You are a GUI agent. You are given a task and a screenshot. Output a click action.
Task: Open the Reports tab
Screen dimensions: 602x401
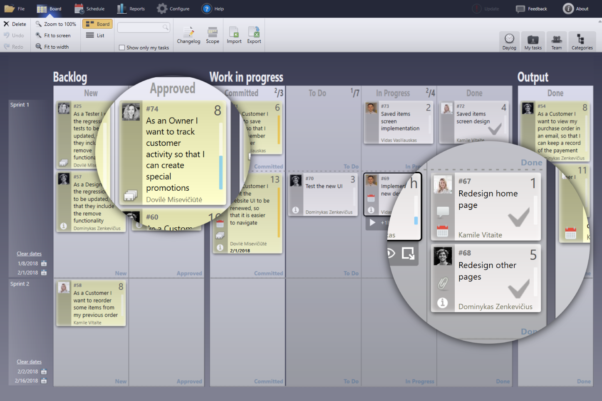[131, 9]
